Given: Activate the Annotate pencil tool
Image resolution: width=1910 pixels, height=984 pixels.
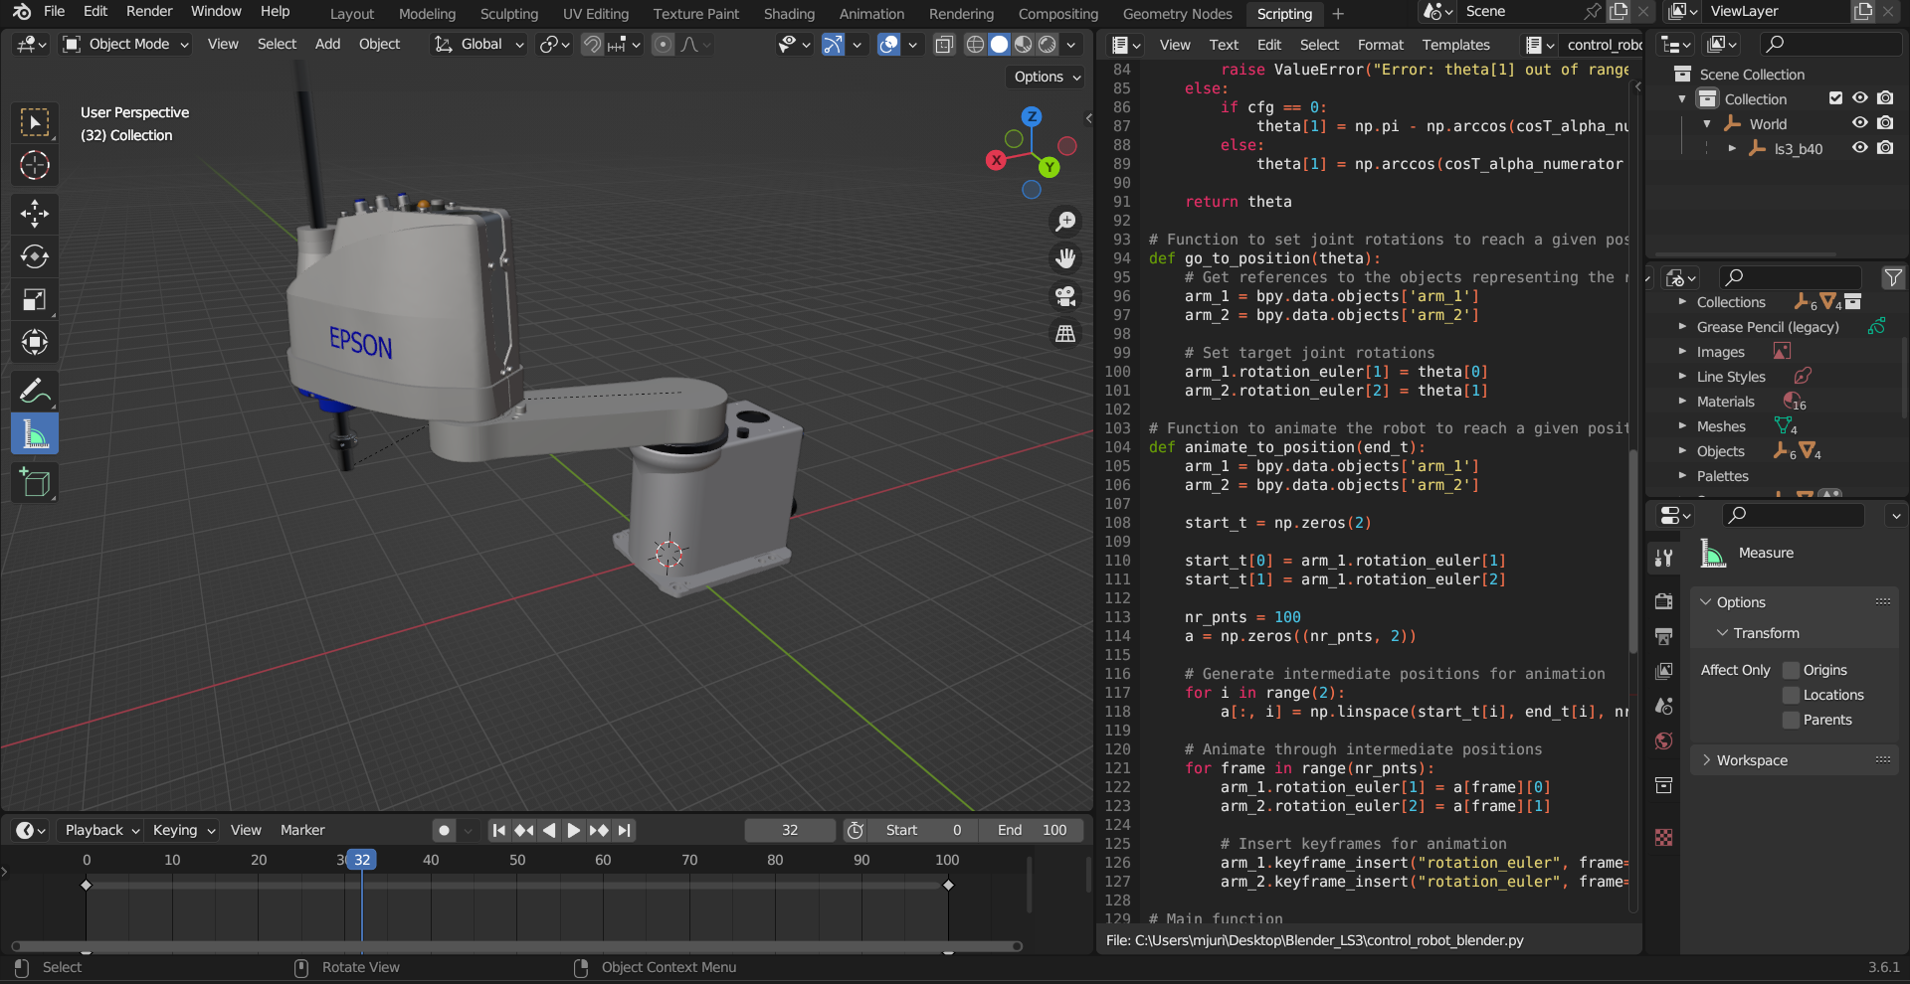Looking at the screenshot, I should (35, 391).
